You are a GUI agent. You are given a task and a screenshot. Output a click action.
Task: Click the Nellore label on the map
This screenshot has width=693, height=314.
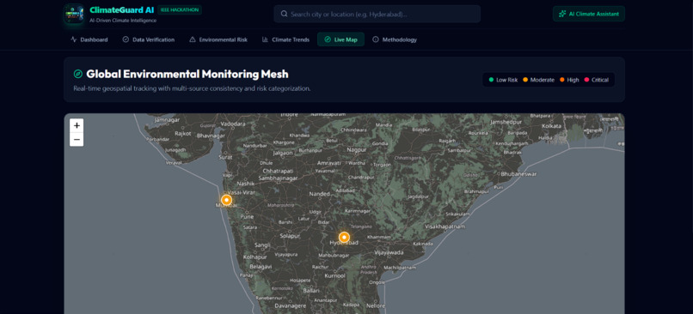[376, 305]
